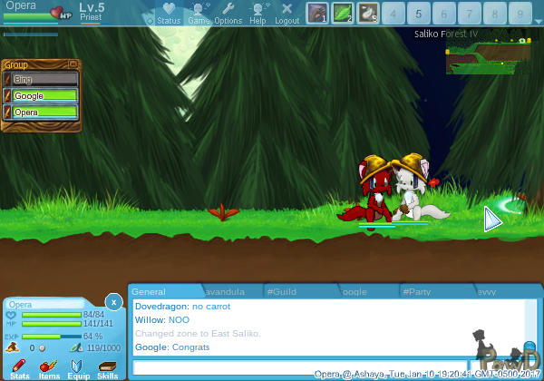Select Google in the Group list

pos(41,96)
